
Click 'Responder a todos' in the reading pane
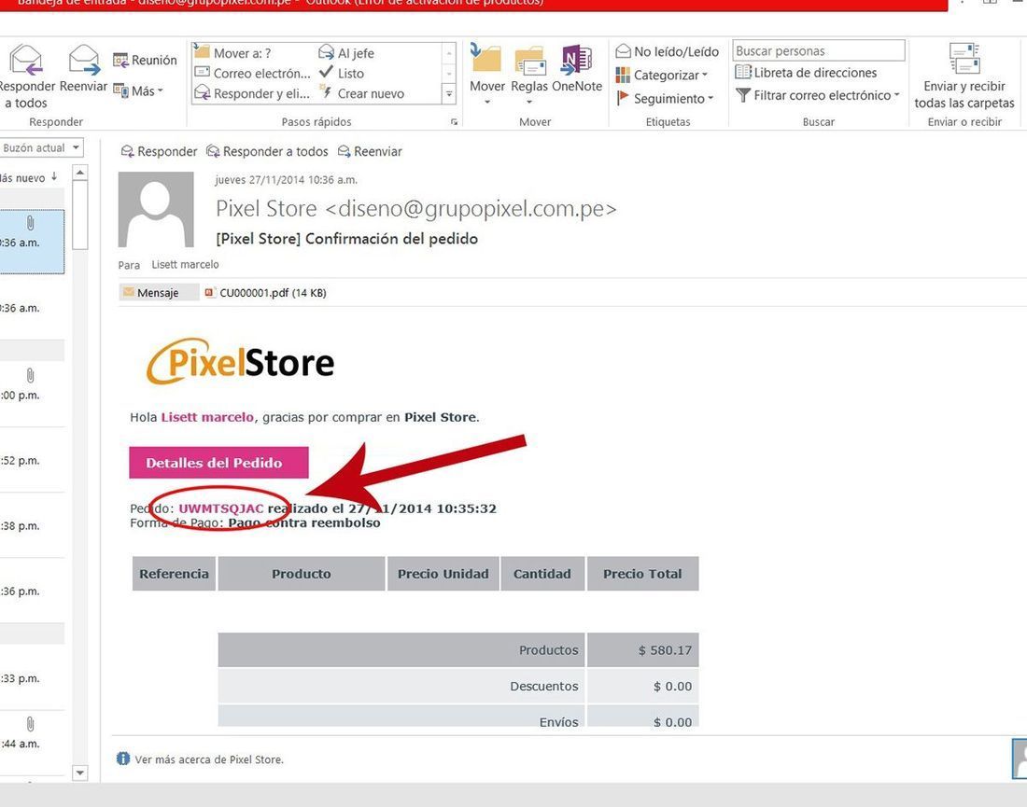pos(267,152)
